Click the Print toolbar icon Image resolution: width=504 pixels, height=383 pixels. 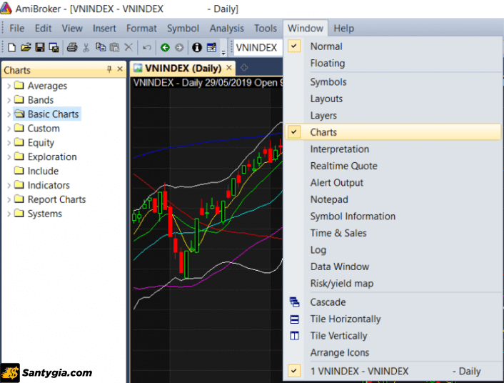(x=72, y=48)
